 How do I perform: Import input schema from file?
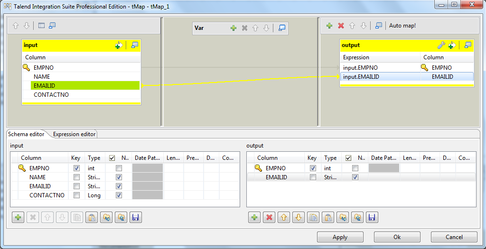pyautogui.click(x=106, y=217)
